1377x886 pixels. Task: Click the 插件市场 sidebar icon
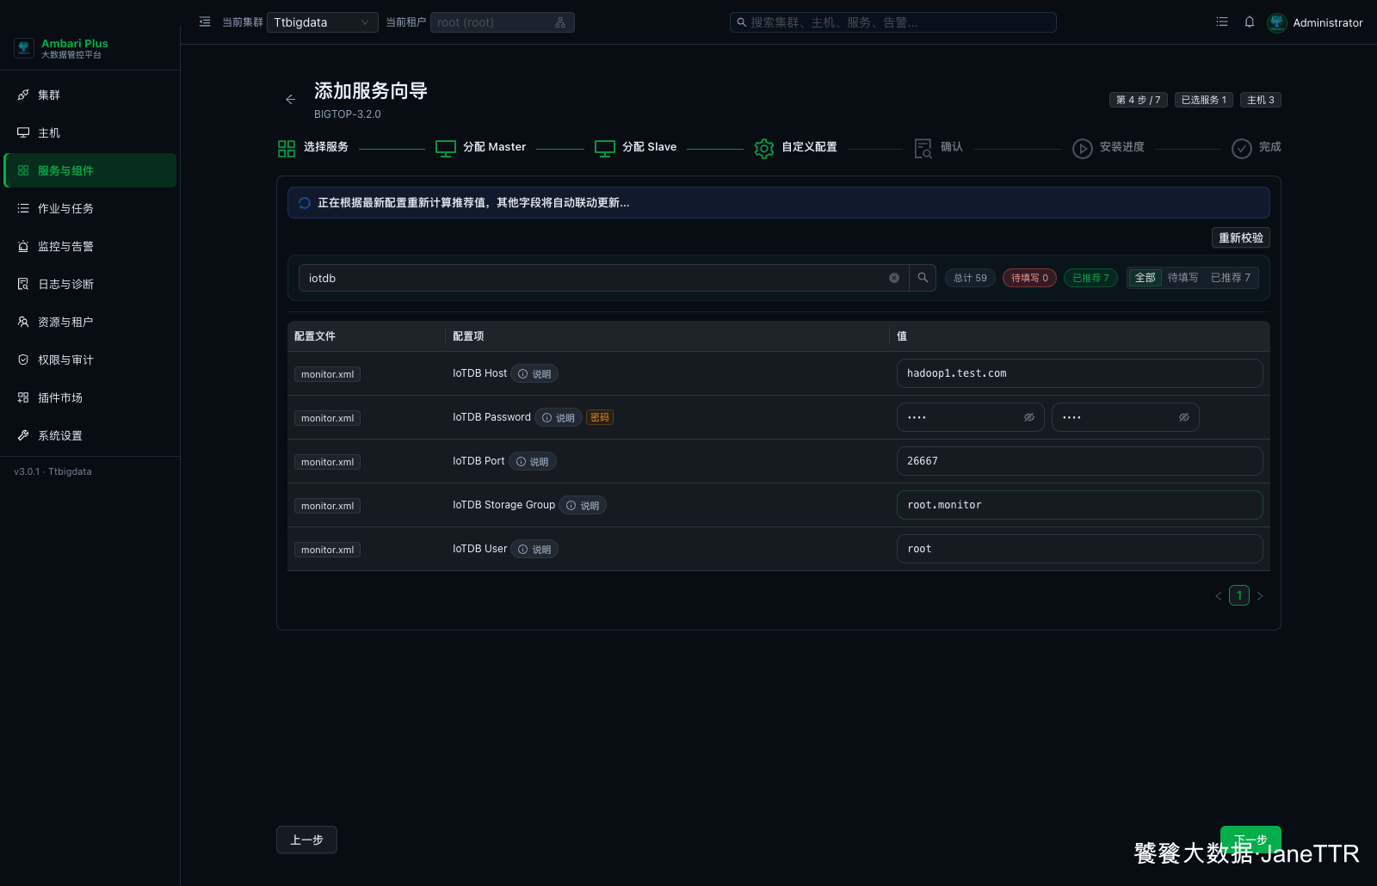pos(23,397)
